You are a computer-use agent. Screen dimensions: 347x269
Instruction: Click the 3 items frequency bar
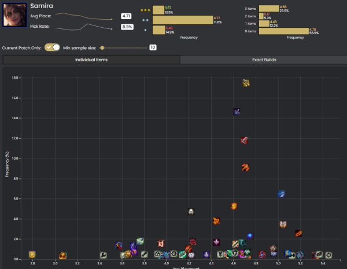pyautogui.click(x=269, y=9)
